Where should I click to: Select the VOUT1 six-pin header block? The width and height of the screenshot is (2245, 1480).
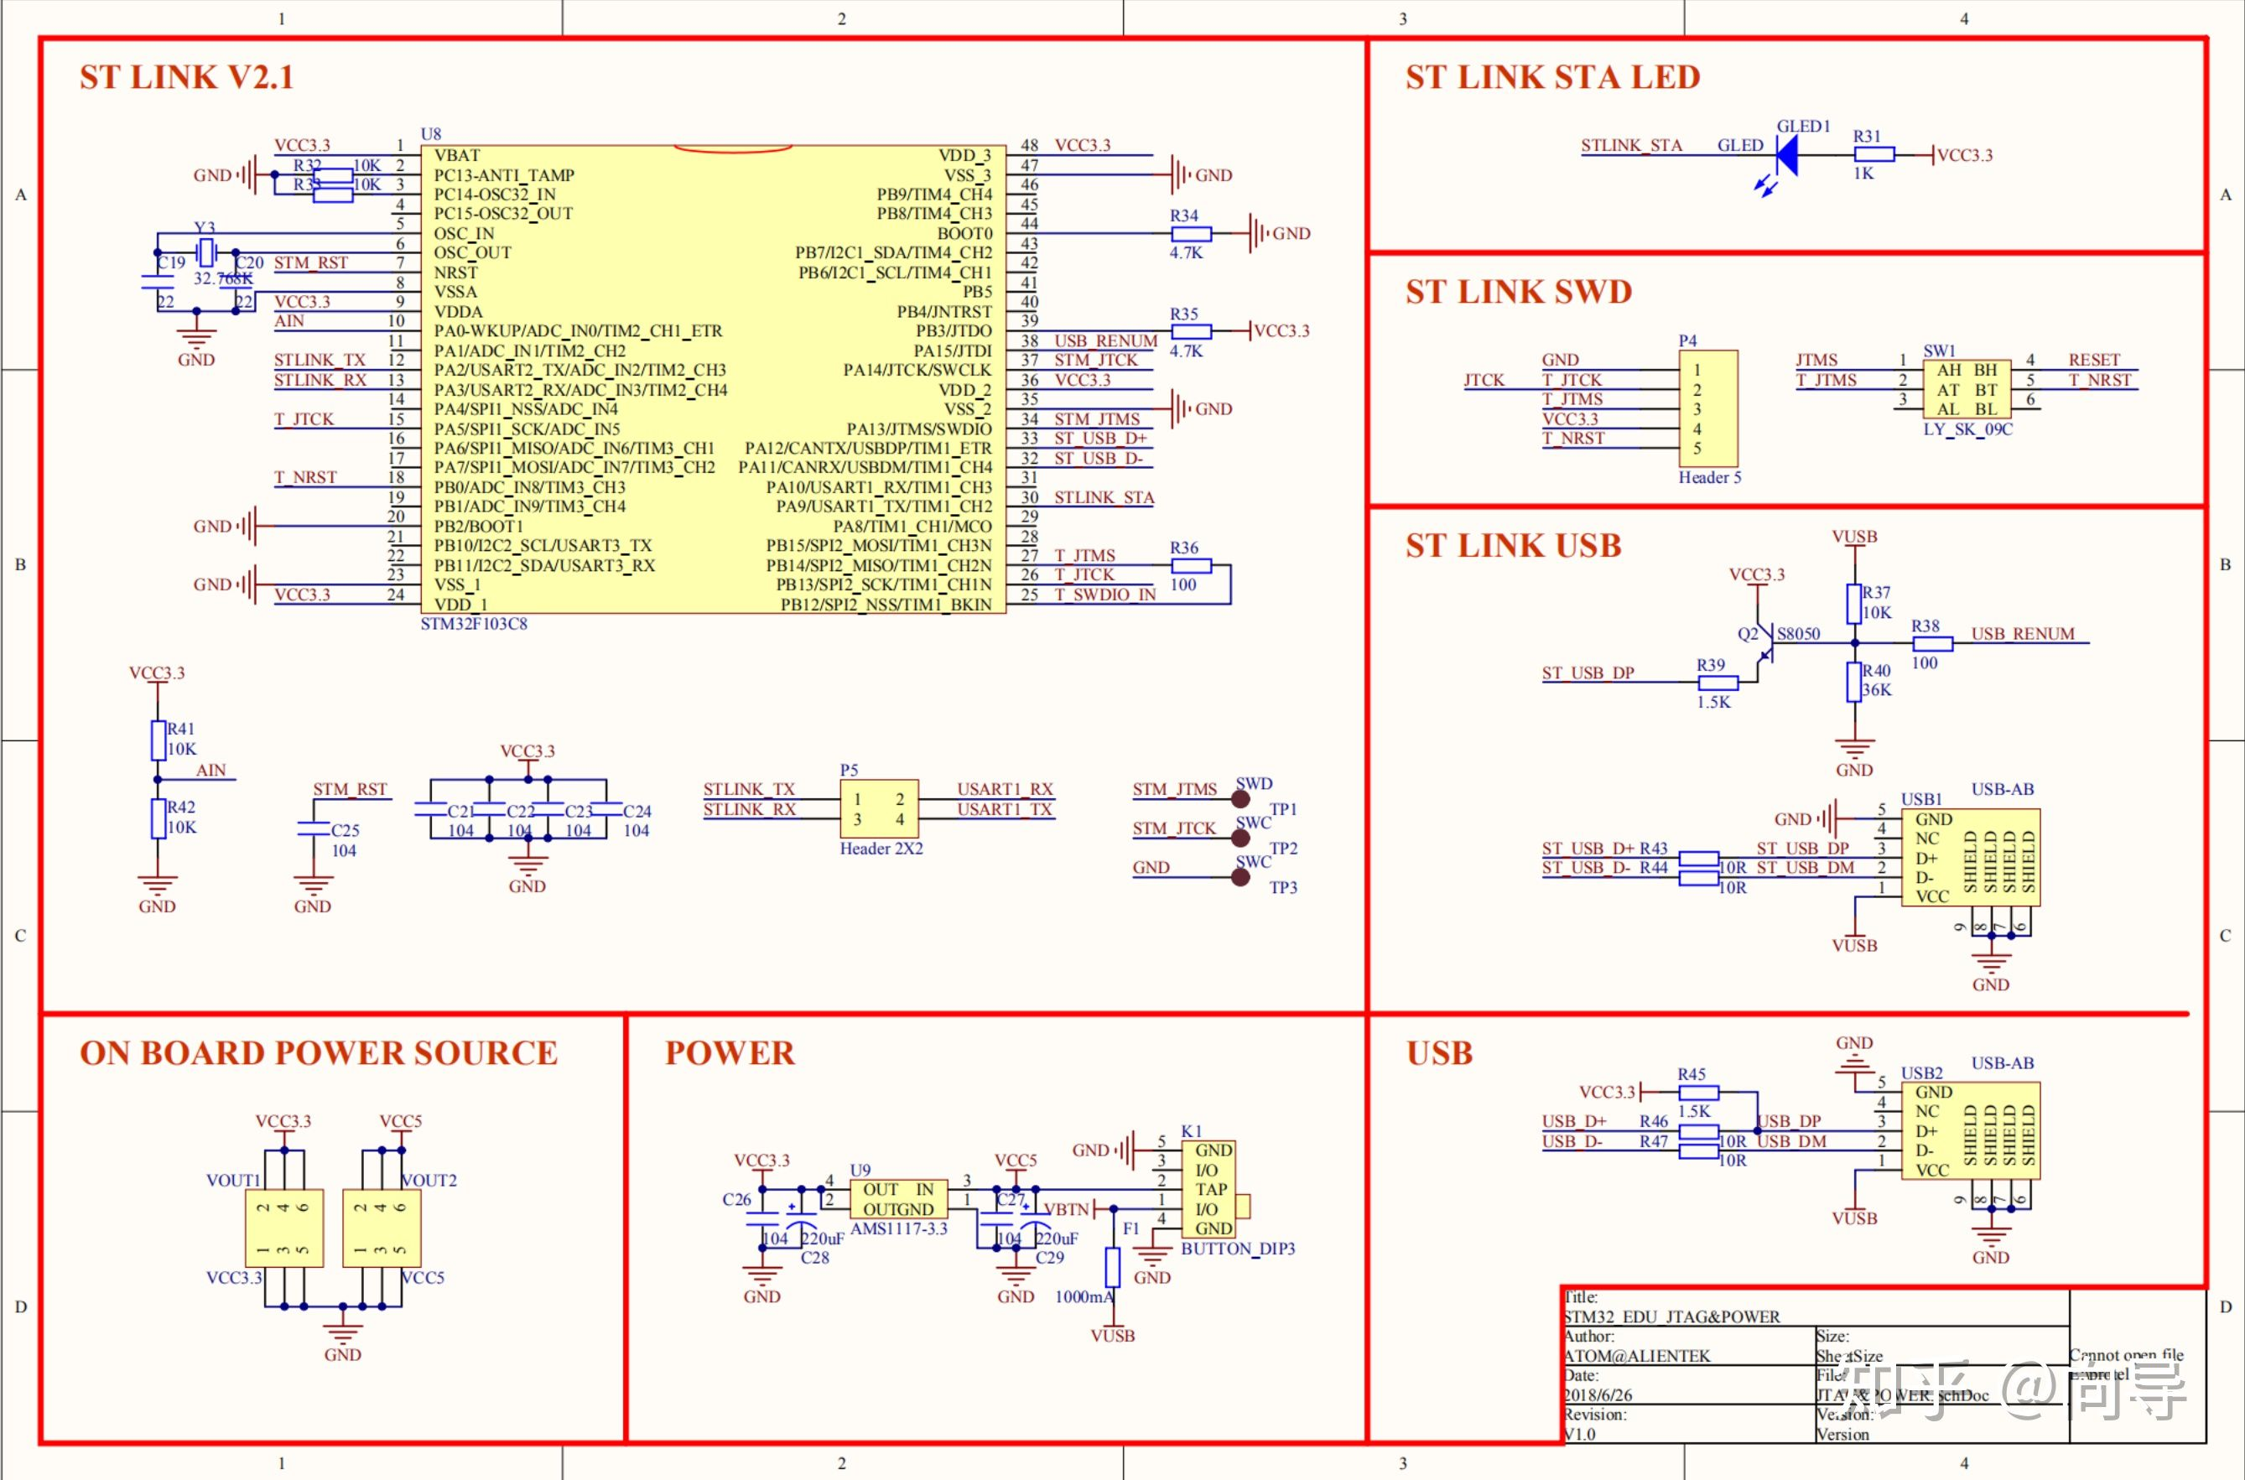pyautogui.click(x=284, y=1228)
